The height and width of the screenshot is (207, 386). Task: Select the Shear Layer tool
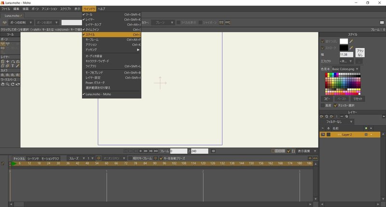(x=3, y=66)
